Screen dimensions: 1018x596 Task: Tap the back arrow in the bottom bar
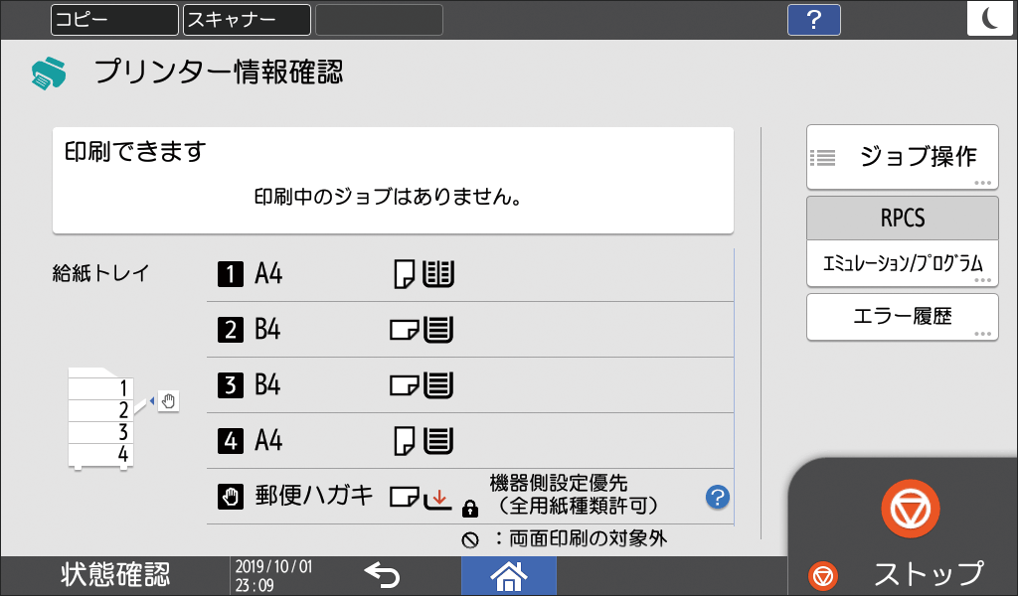coord(383,574)
